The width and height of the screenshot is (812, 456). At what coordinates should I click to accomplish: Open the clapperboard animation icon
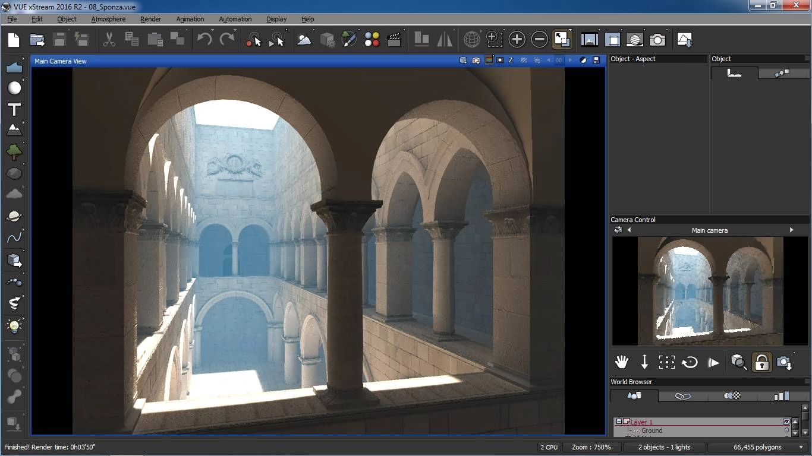coord(394,40)
